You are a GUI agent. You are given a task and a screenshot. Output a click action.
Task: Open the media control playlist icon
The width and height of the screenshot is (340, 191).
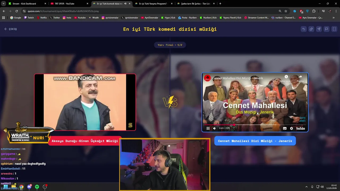(x=323, y=11)
